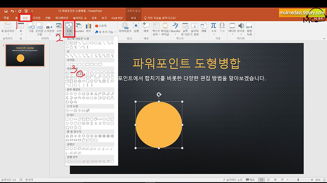The width and height of the screenshot is (327, 183).
Task: Fit slide to current window
Action: (324, 180)
